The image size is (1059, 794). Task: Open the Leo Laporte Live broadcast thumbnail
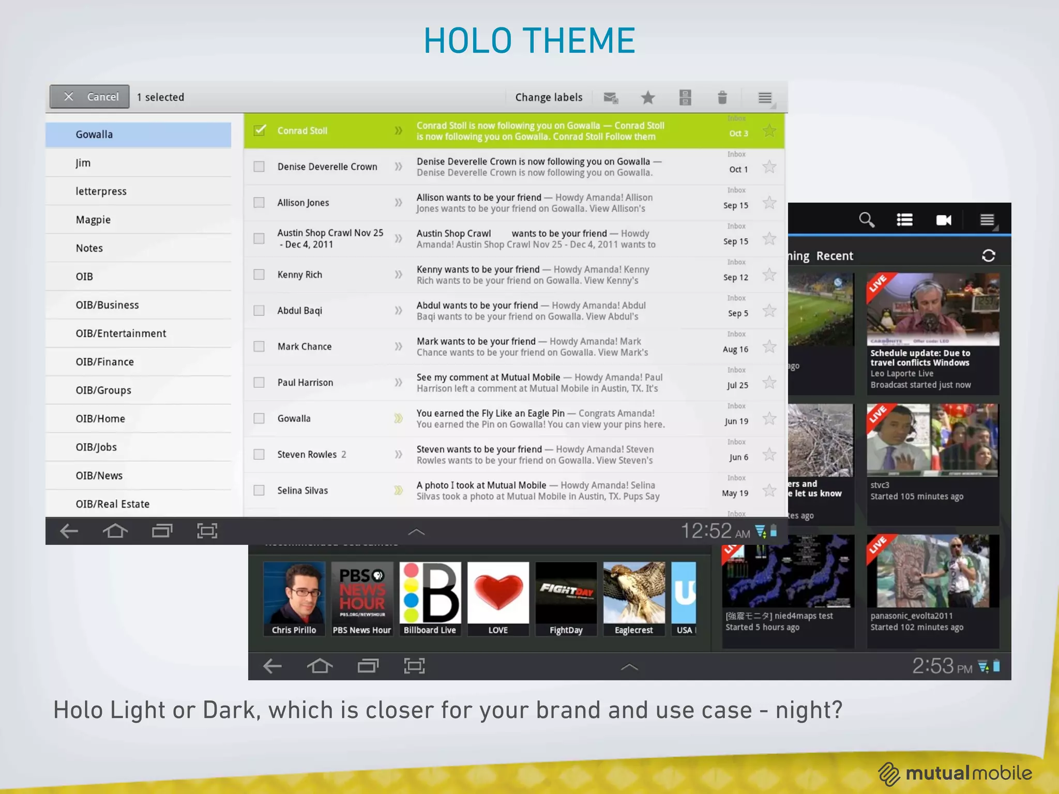pyautogui.click(x=933, y=309)
